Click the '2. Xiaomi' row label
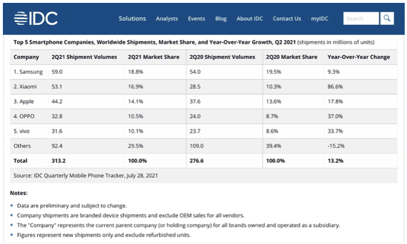407x244 pixels. tap(25, 87)
